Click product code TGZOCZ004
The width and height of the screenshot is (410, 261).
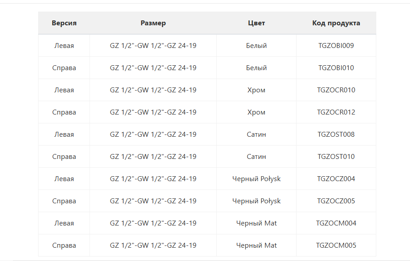point(336,179)
